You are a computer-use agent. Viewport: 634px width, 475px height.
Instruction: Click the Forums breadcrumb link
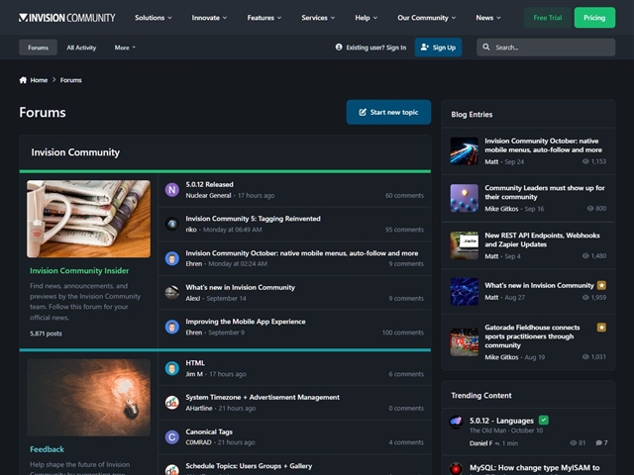click(x=70, y=80)
